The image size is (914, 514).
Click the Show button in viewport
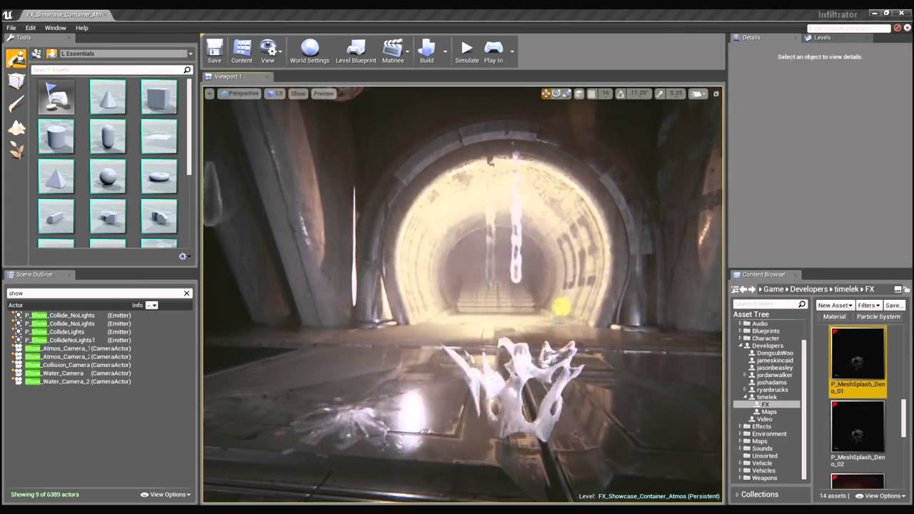pos(298,94)
